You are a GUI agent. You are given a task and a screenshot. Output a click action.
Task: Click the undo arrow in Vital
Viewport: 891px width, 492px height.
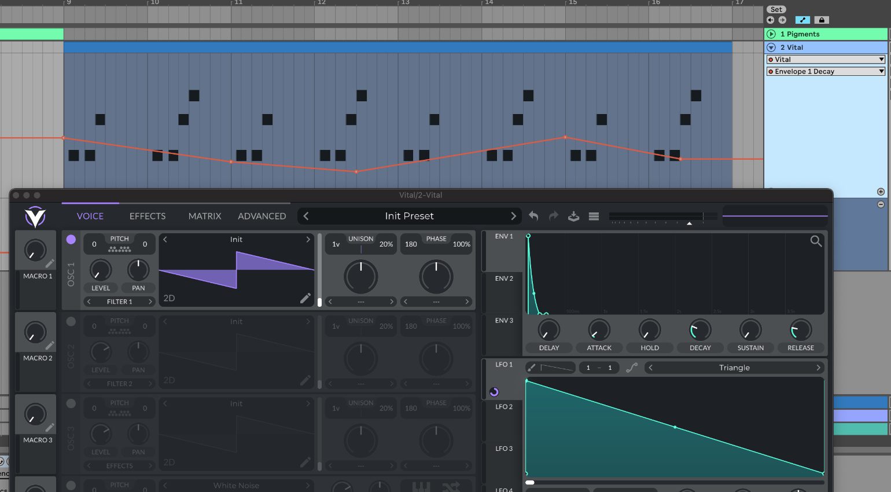[x=533, y=216]
